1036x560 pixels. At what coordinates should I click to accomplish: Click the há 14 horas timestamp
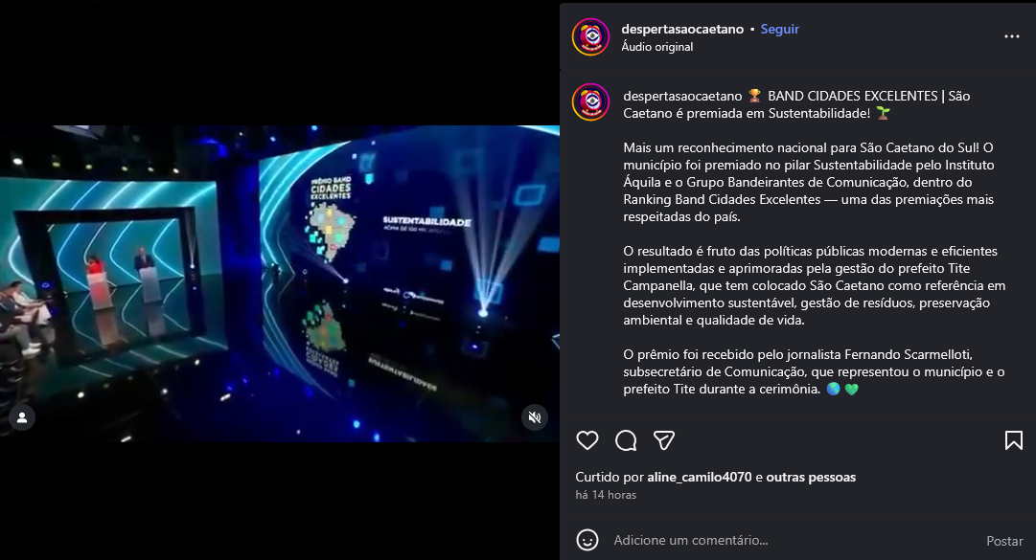[606, 495]
